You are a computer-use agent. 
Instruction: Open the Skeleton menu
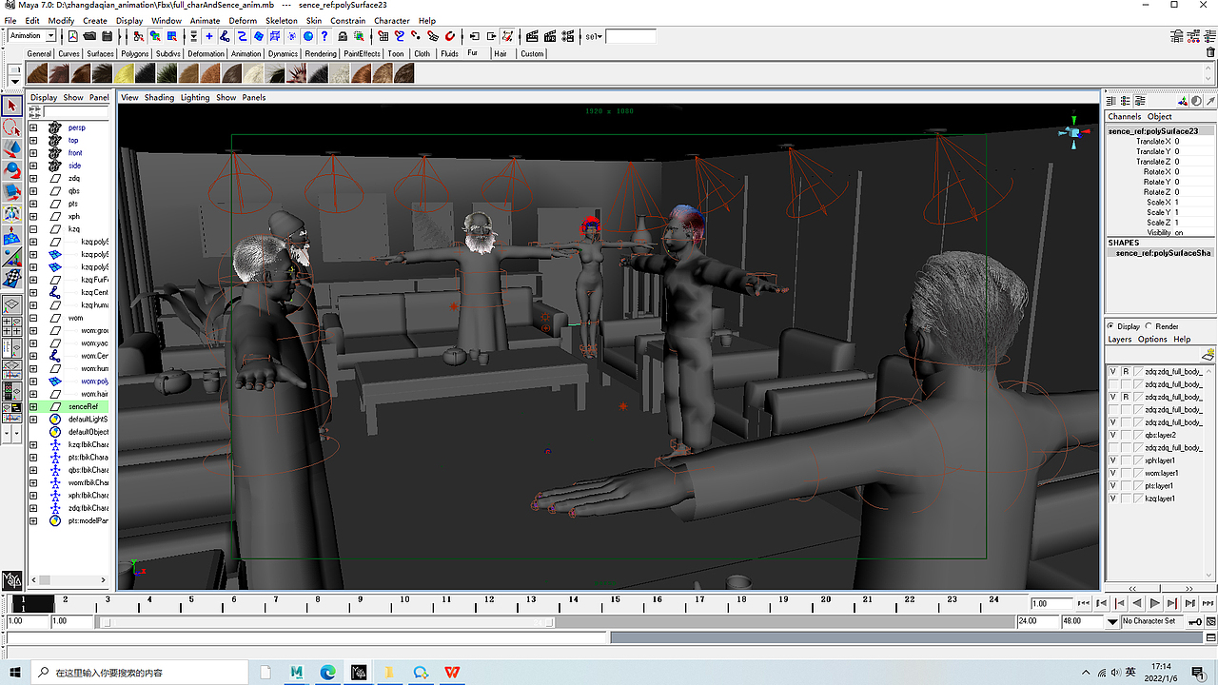pyautogui.click(x=282, y=20)
